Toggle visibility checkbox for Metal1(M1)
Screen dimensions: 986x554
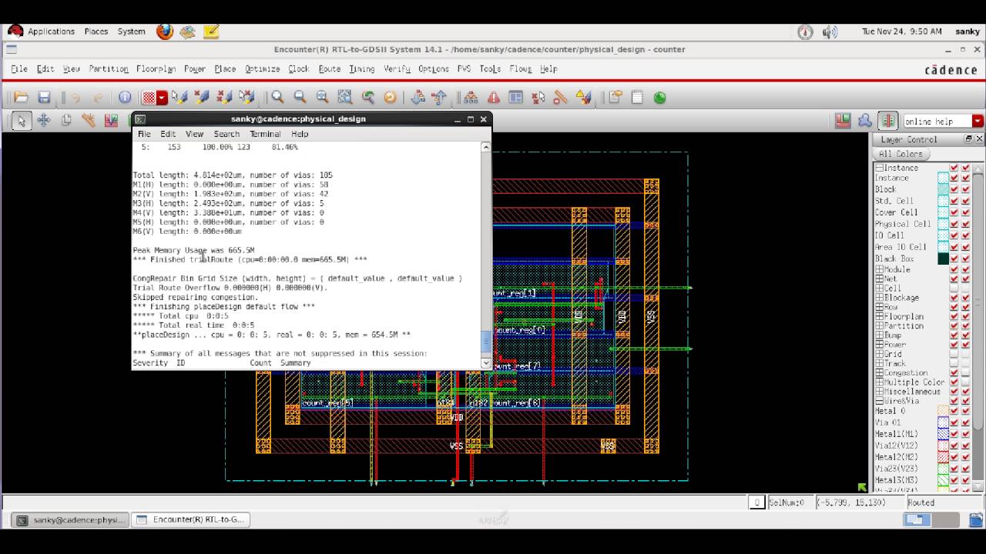coord(954,434)
